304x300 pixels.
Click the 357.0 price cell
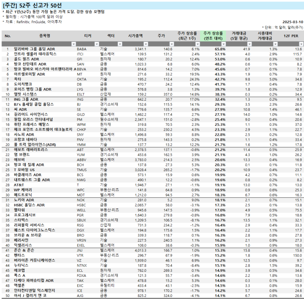pos(168,95)
